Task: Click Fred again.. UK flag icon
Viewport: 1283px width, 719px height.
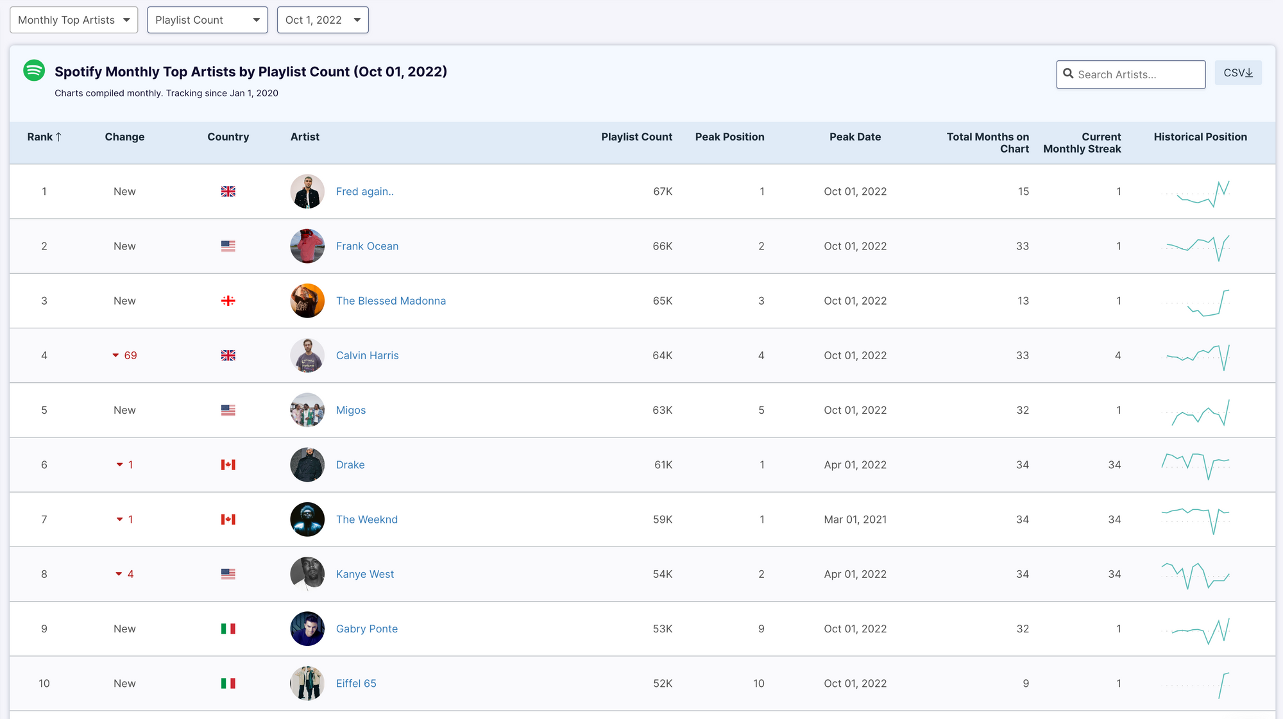Action: (228, 191)
